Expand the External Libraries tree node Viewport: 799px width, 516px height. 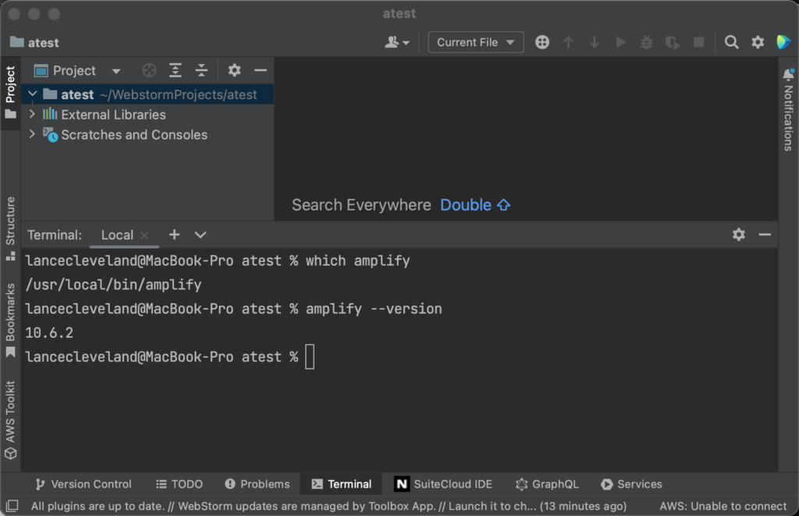pyautogui.click(x=32, y=115)
